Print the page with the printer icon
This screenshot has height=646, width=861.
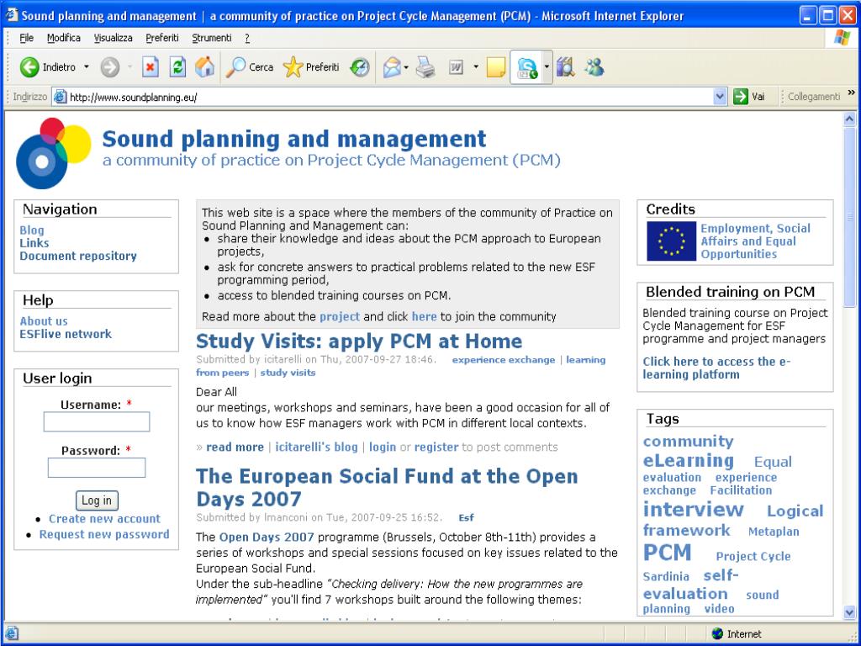425,67
